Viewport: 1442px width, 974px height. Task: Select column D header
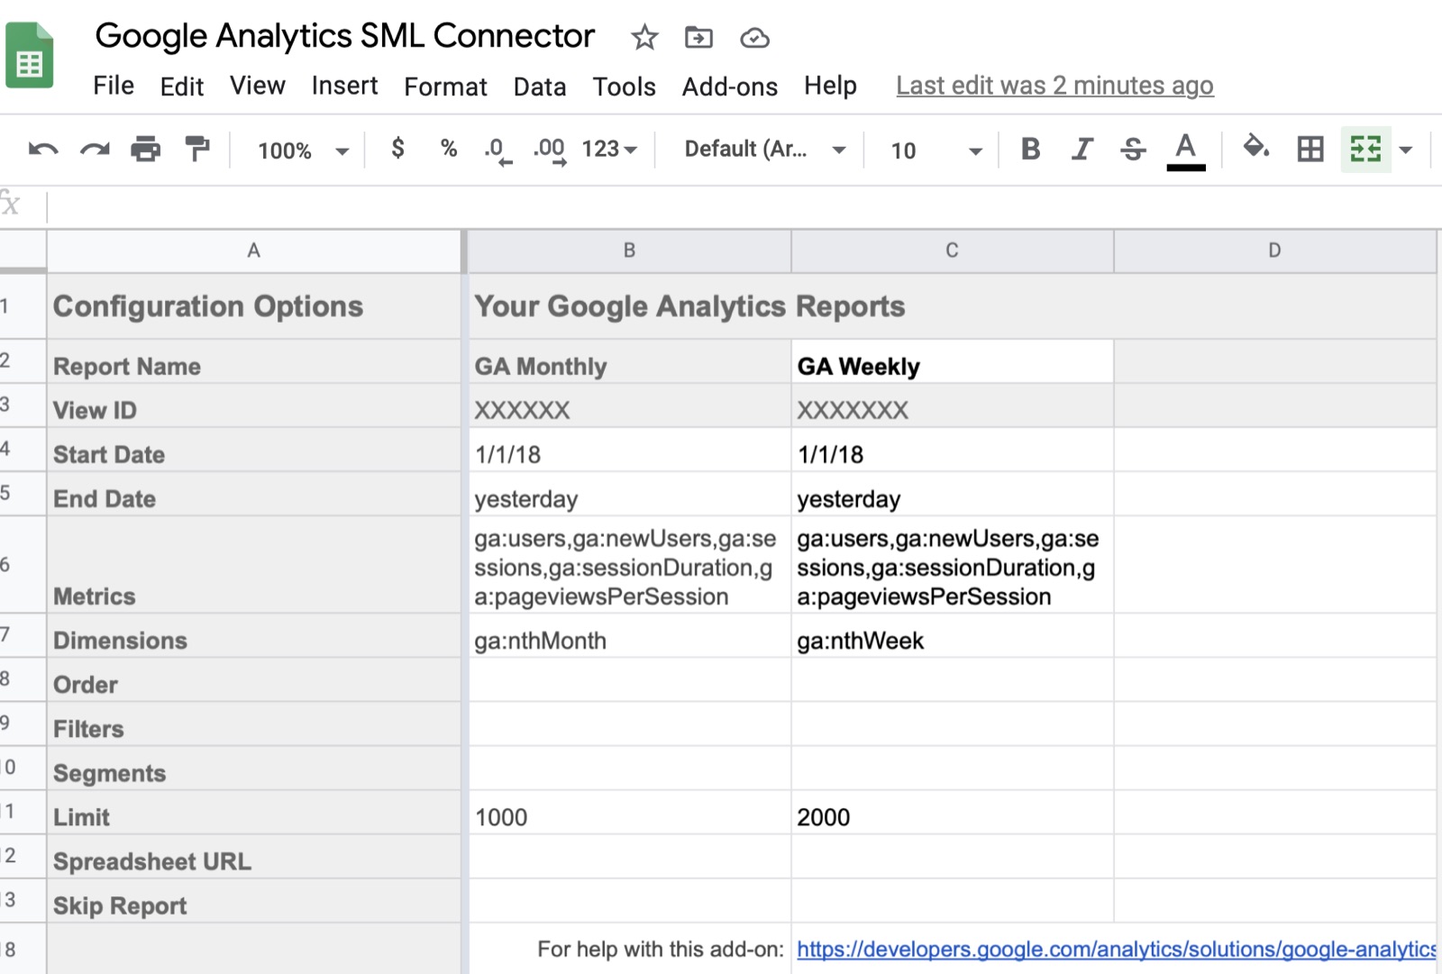(1274, 250)
